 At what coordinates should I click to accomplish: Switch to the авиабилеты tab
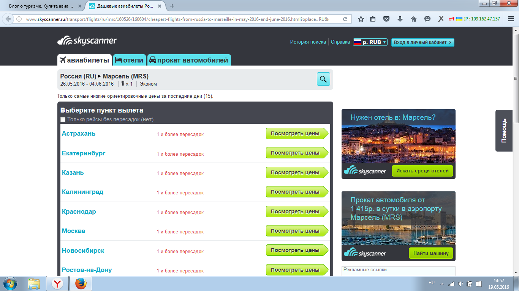click(84, 60)
